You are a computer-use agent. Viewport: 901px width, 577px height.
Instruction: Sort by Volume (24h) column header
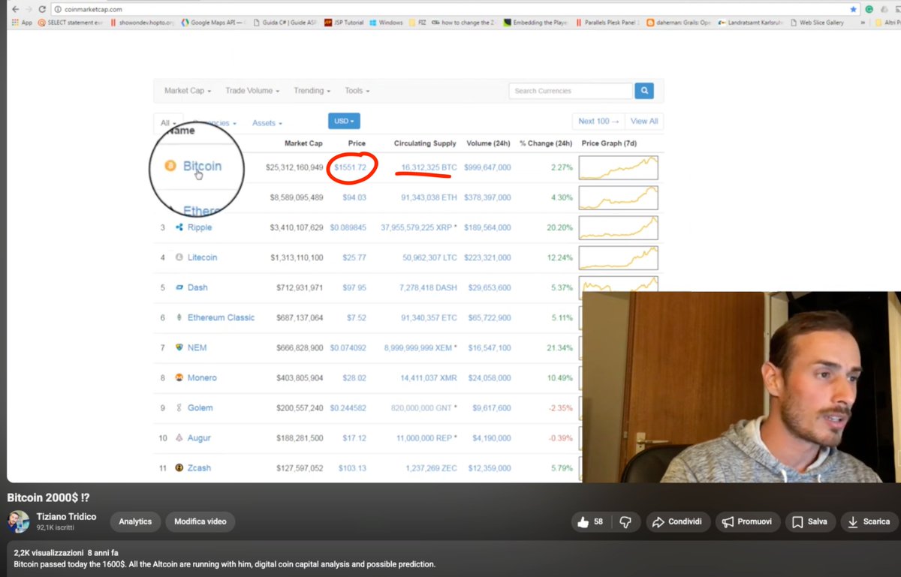(x=489, y=143)
